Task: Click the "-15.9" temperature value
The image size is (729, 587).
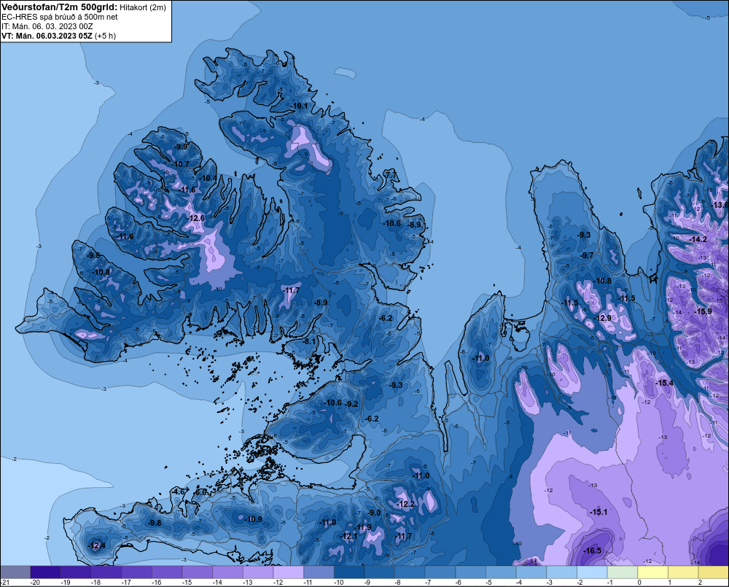Action: (x=703, y=311)
